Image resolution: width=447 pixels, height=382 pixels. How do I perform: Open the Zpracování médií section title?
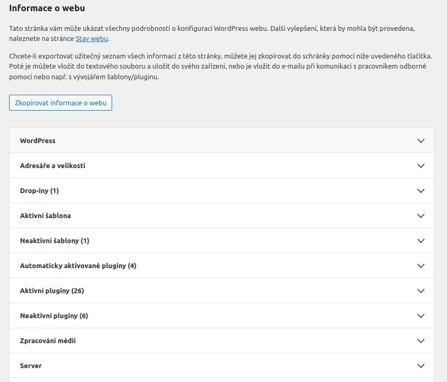(48, 341)
